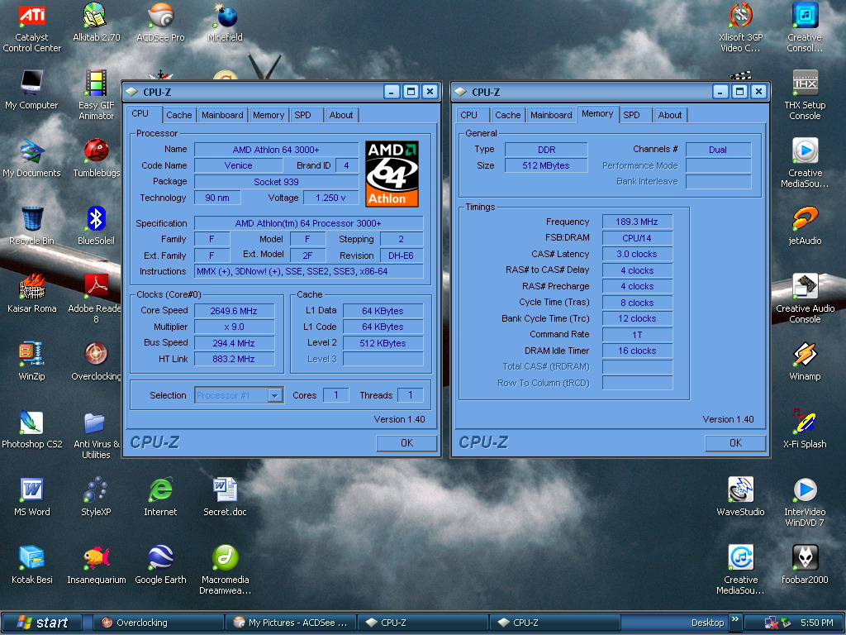Expand the Desktop toolbar chevron on taskbar
Screen dimensions: 846x635
[734, 619]
